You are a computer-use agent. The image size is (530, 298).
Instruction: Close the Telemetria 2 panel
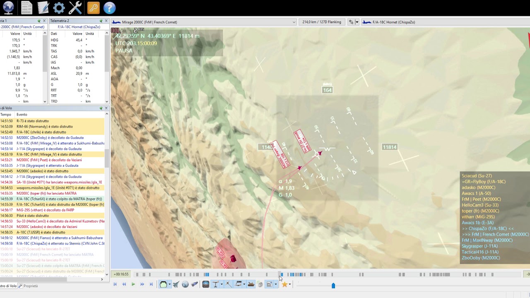point(106,21)
